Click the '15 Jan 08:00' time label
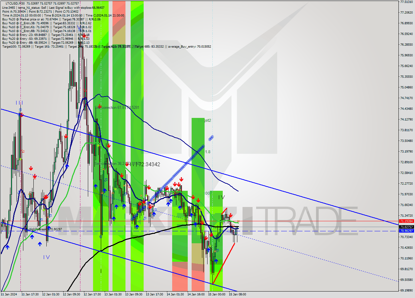The width and height of the screenshot is (415, 298). tap(238, 294)
